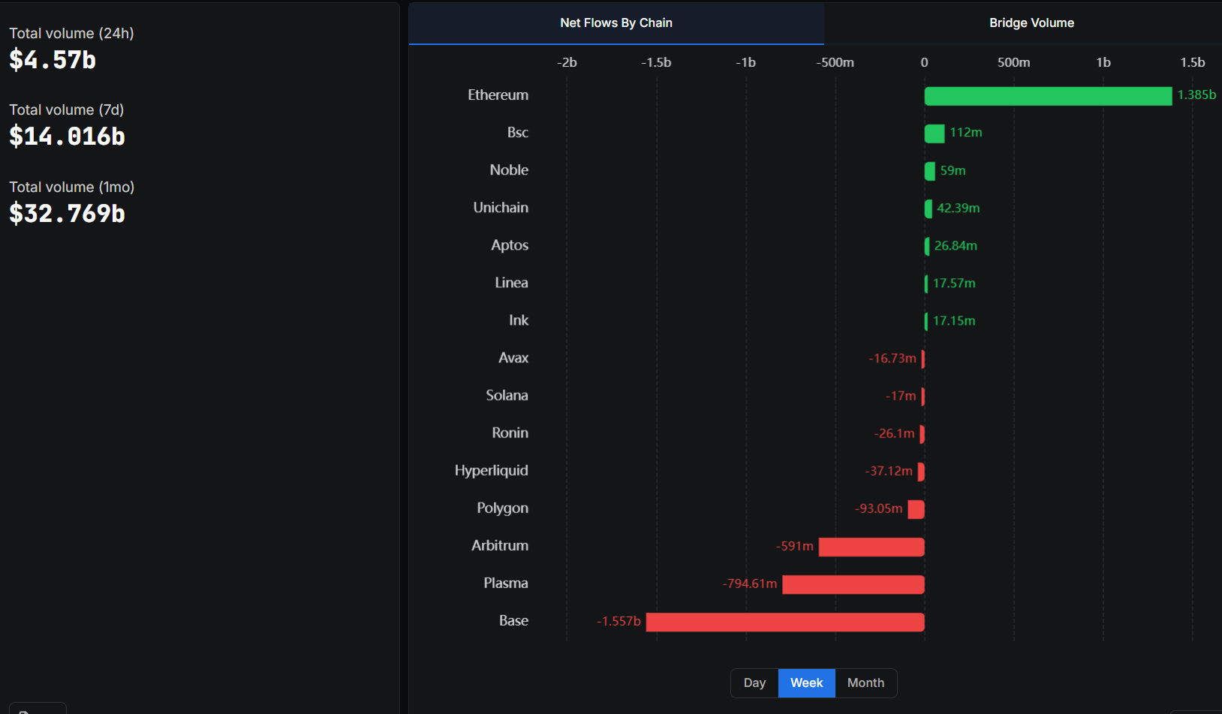This screenshot has height=714, width=1222.
Task: Click the red Polygon bar
Action: pos(916,509)
